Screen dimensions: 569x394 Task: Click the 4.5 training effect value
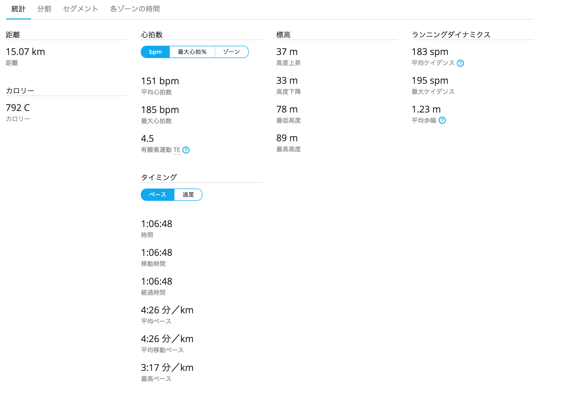[x=147, y=138]
